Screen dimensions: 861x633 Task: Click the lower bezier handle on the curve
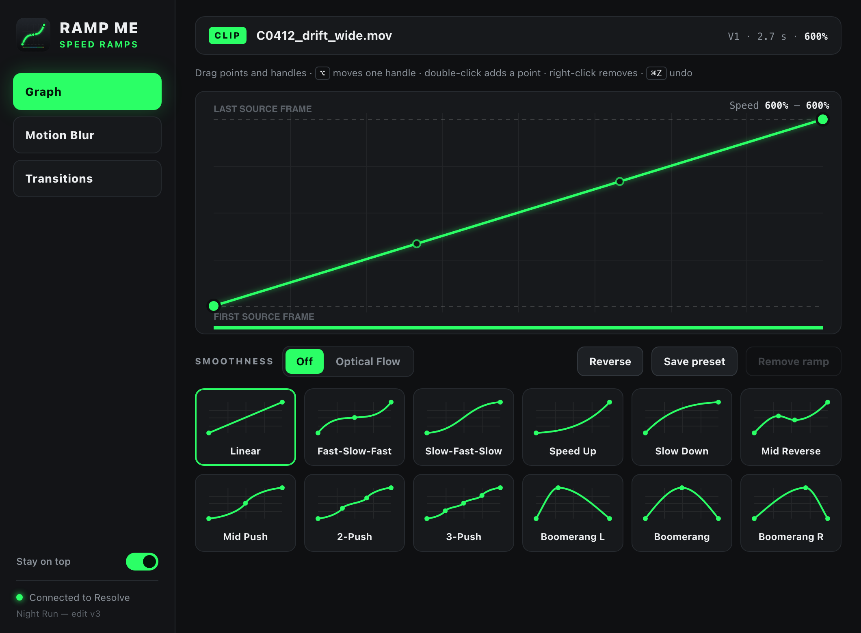[x=417, y=243]
